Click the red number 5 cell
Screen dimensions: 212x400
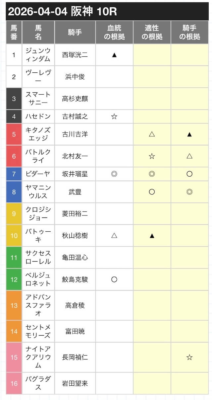pos(14,134)
